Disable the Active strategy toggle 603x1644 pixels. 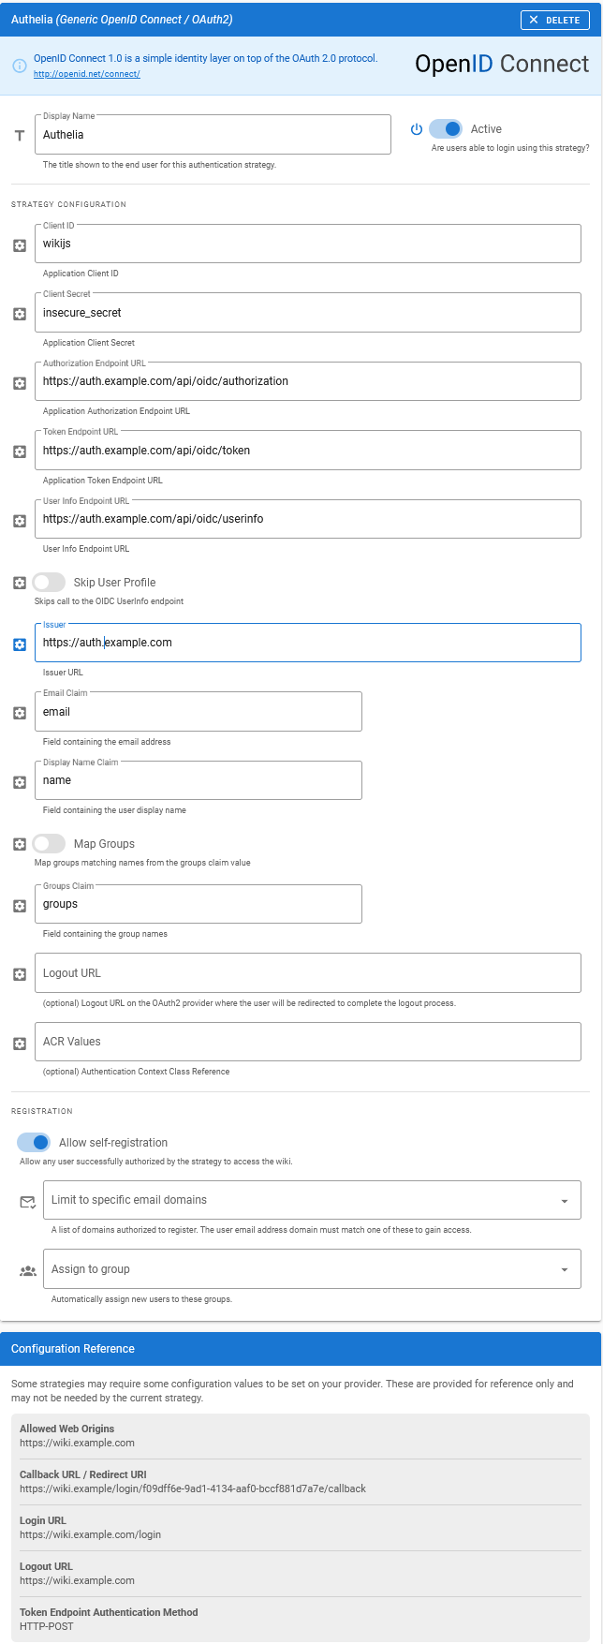(x=446, y=129)
